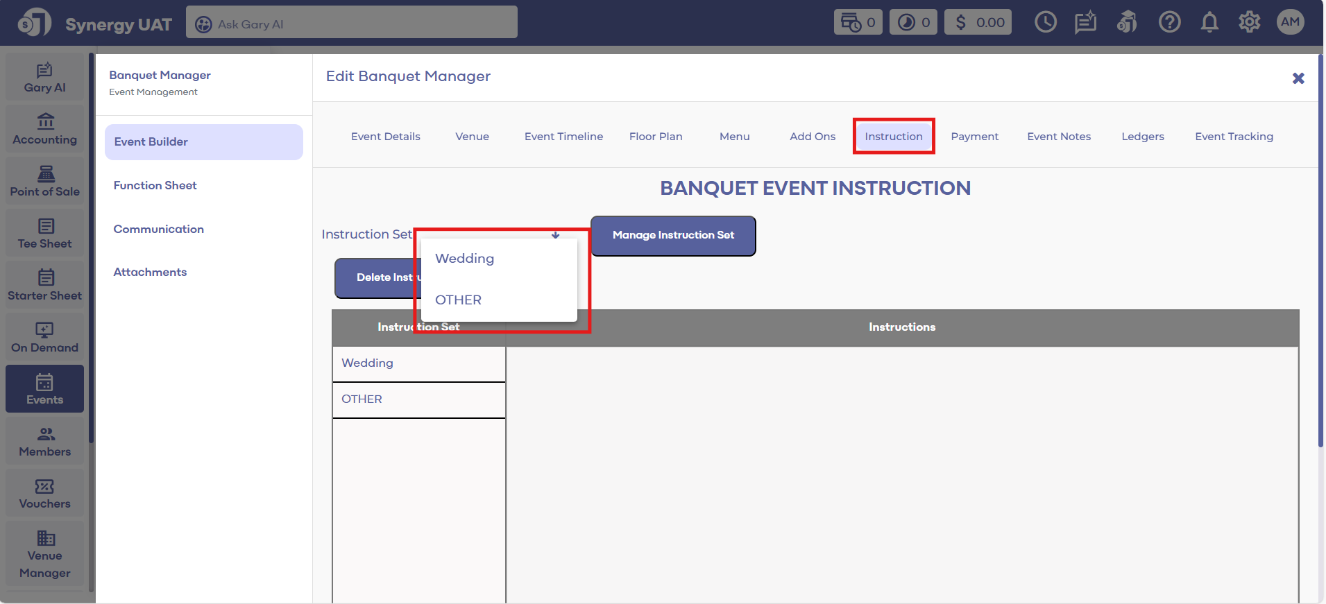Image resolution: width=1326 pixels, height=604 pixels.
Task: Click the Manage Instruction Set button
Action: click(673, 236)
